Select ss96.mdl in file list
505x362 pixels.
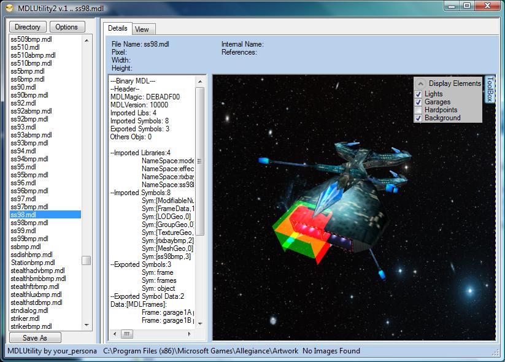(23, 183)
